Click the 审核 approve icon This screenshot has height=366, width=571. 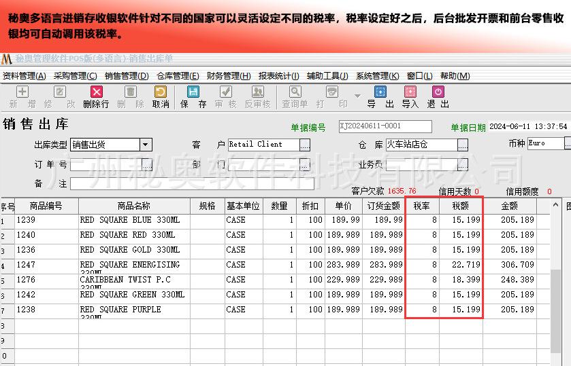[x=226, y=92]
